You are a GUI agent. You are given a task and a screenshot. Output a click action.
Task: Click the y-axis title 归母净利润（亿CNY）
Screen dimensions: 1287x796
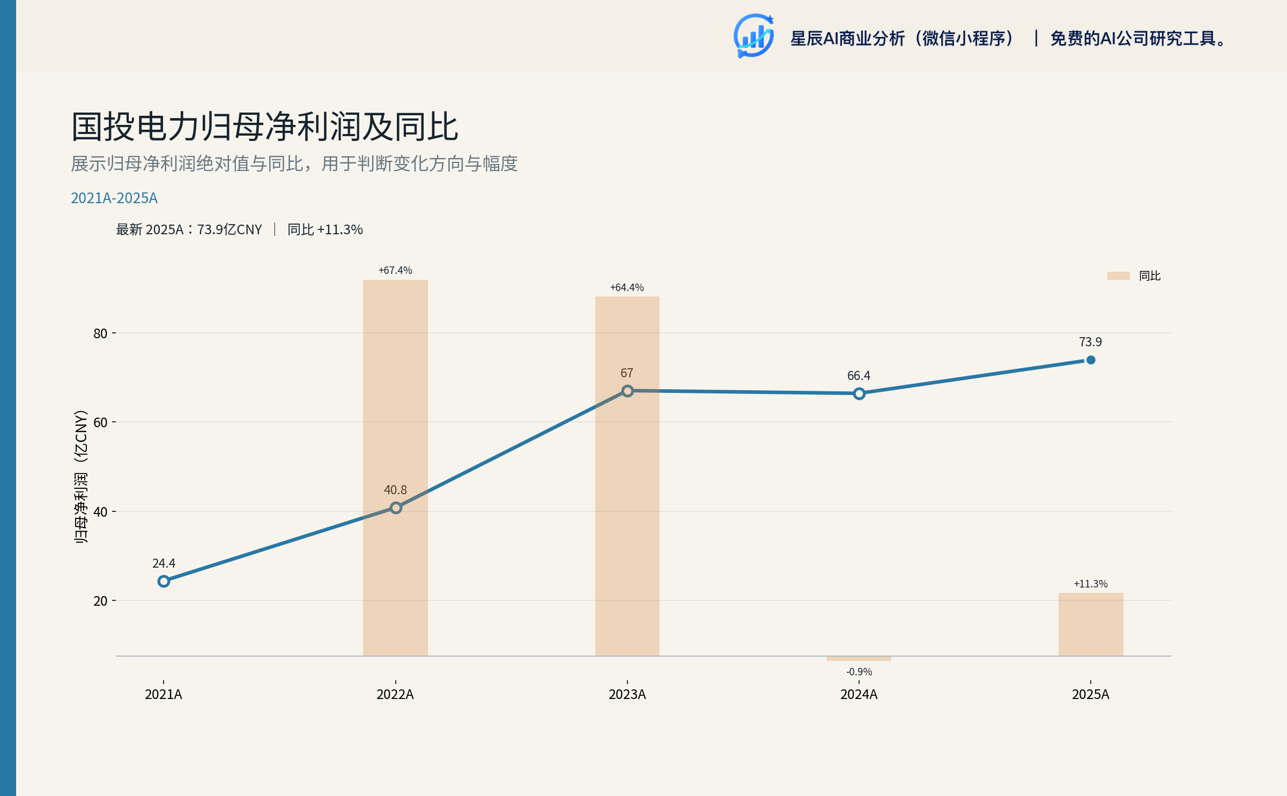tap(80, 477)
